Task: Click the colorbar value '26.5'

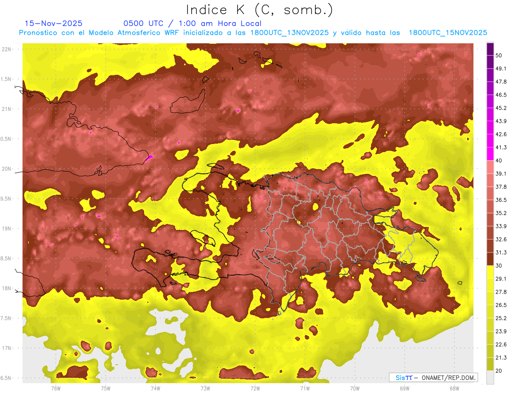Action: (501, 305)
